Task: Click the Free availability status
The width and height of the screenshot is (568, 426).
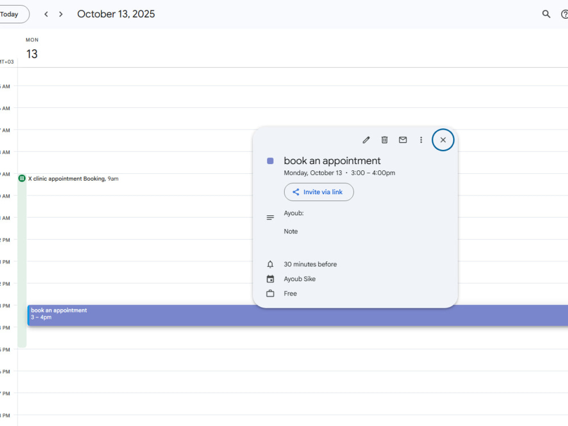Action: pos(290,294)
